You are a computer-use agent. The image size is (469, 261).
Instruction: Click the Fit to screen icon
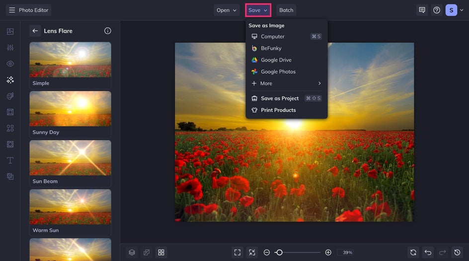point(237,253)
